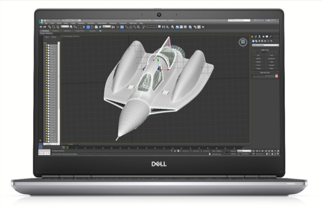Click the Play Animation button
Screen dimensions: 322x209
(260, 151)
